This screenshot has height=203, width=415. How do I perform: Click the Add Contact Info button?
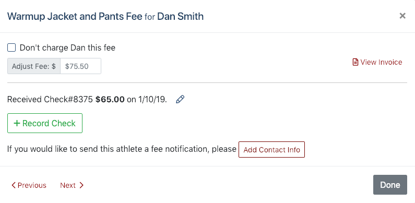[271, 150]
